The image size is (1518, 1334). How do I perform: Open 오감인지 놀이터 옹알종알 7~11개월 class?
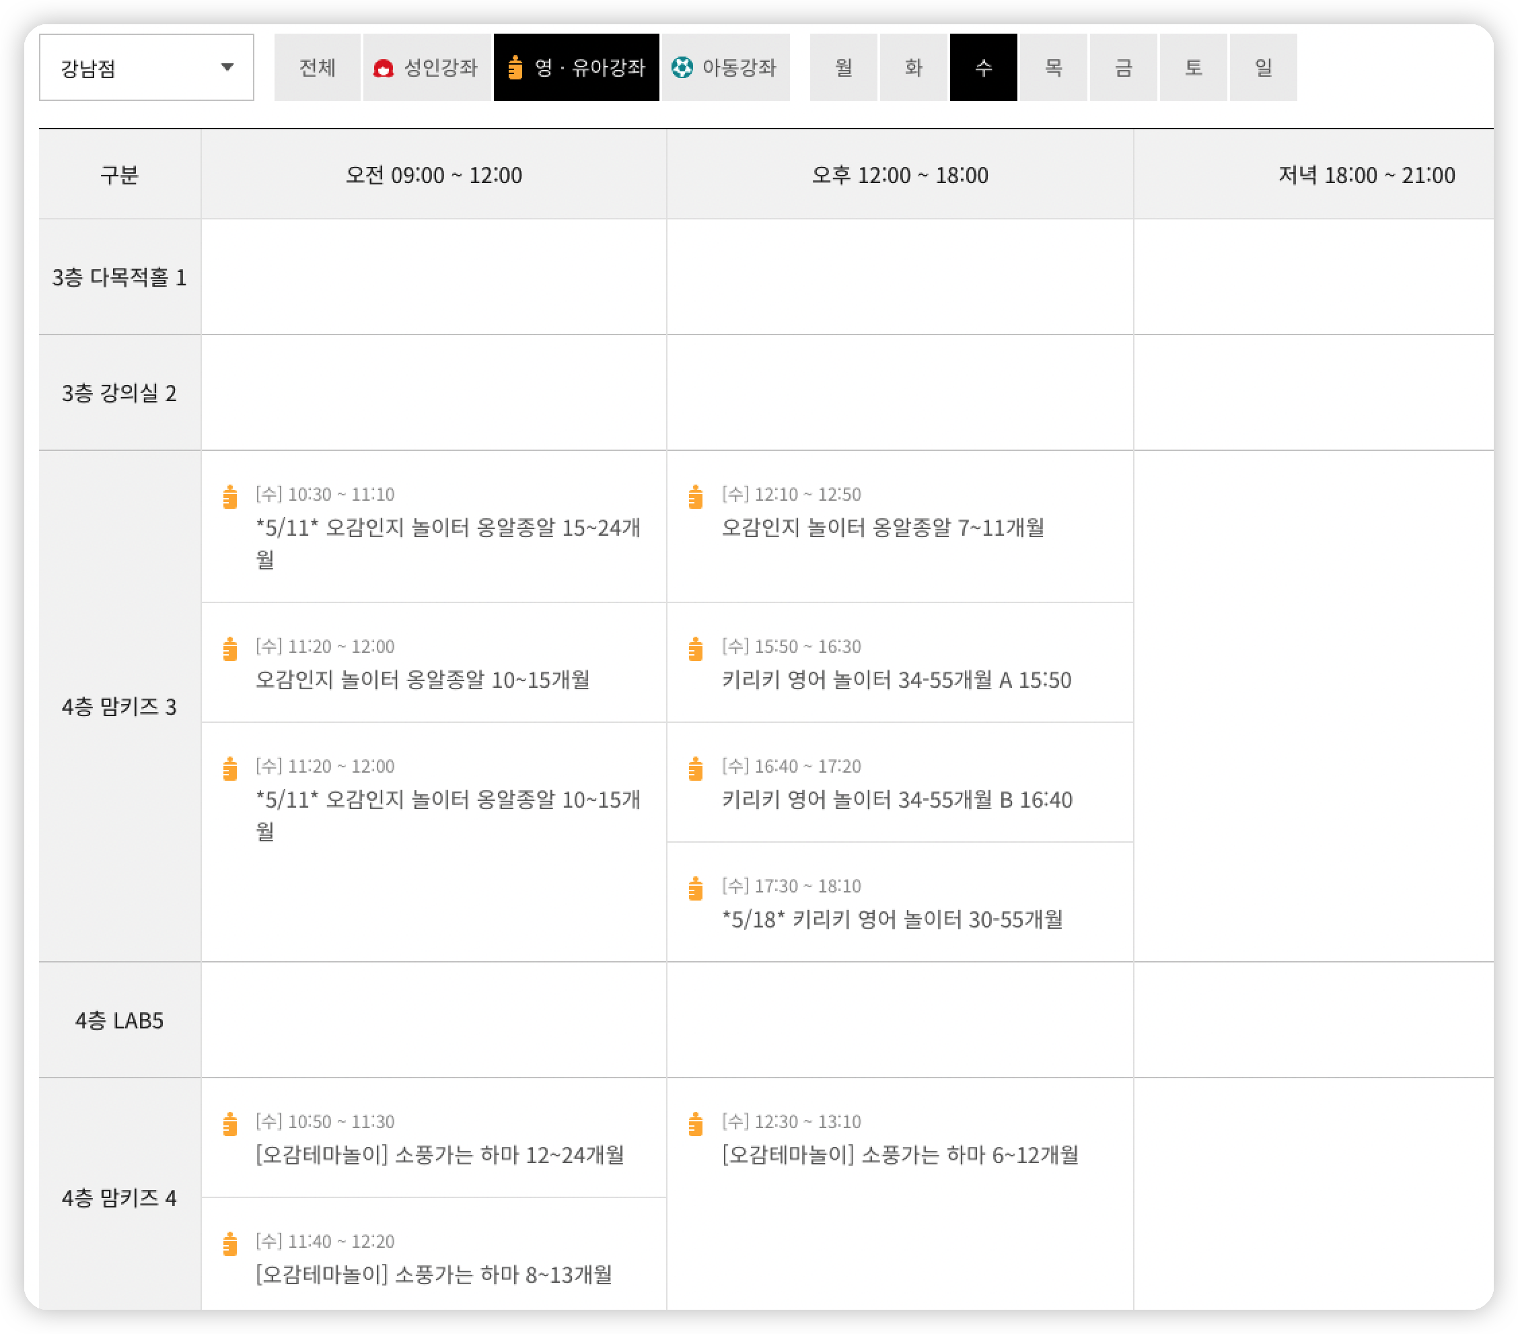pos(882,528)
